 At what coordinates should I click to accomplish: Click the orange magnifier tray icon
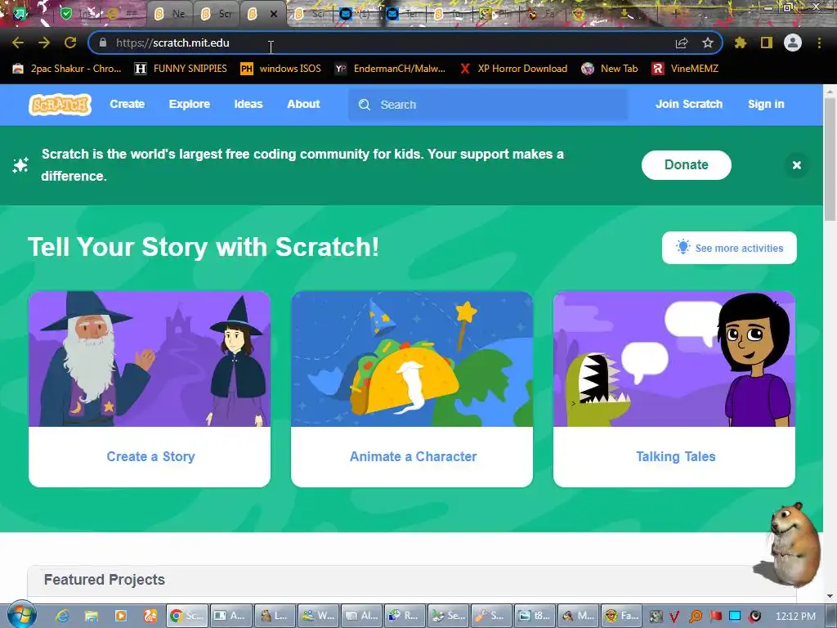pyautogui.click(x=695, y=617)
